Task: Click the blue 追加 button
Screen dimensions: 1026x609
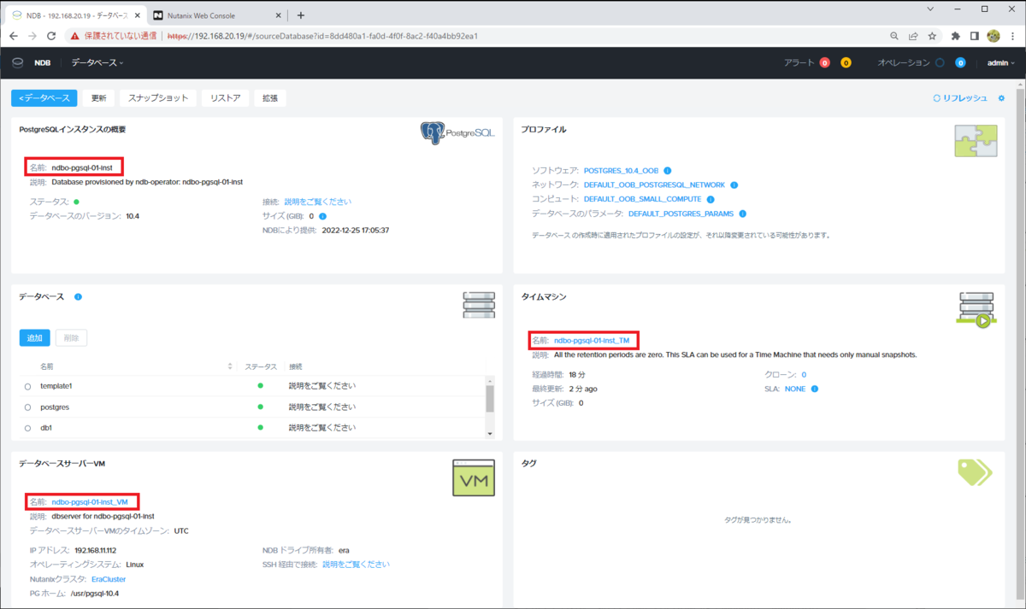Action: tap(34, 337)
